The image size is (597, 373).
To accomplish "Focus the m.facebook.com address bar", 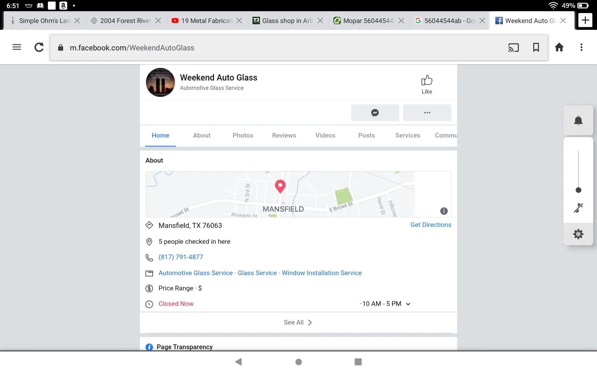I will tap(299, 48).
